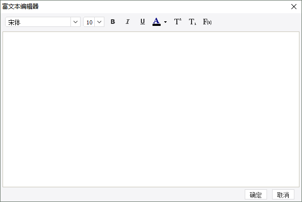Toggle bold formatting with the B icon
302x202 pixels.
[x=113, y=22]
